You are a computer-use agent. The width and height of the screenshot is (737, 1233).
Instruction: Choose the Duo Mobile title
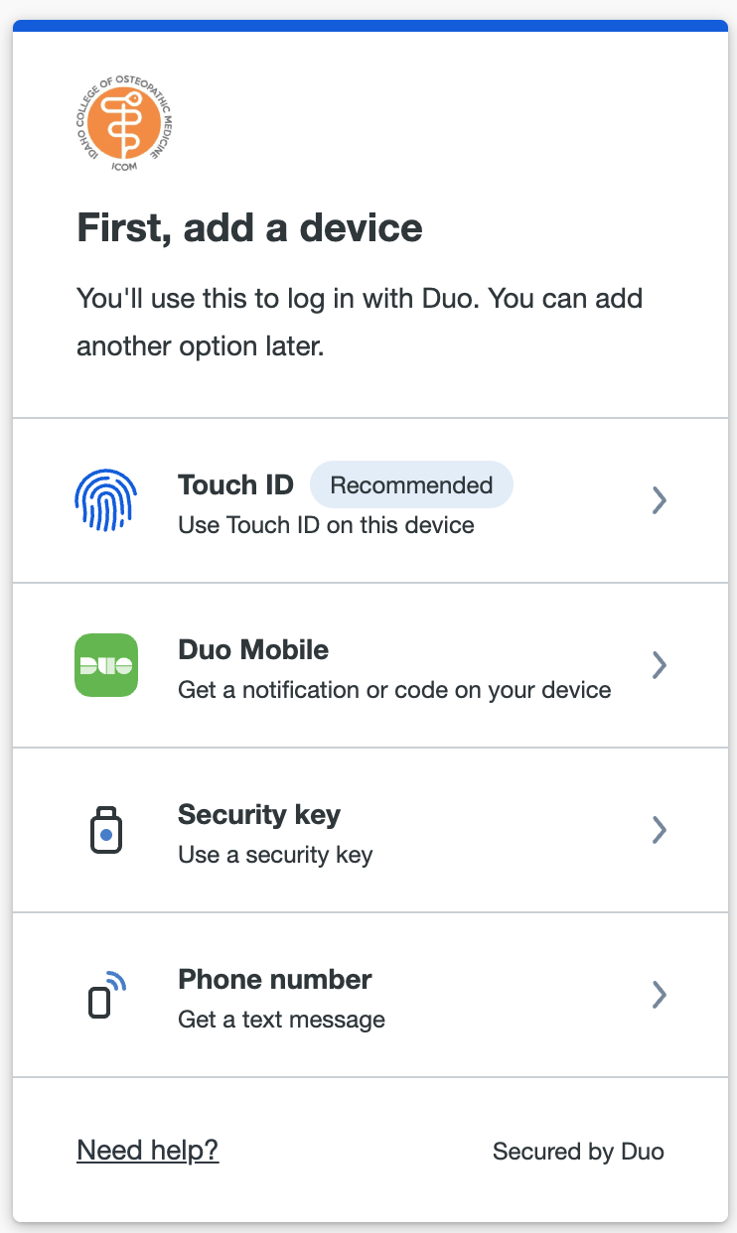(253, 649)
